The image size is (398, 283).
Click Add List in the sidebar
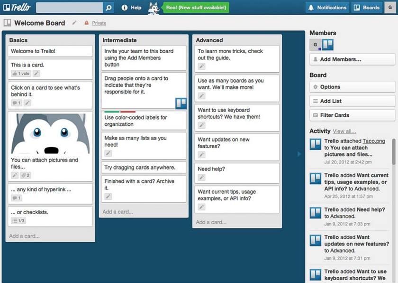coord(353,101)
